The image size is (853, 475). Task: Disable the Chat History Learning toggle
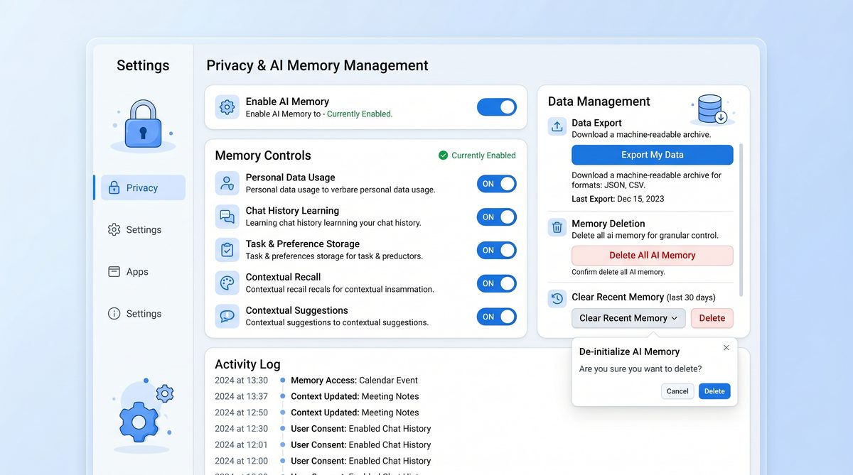[x=497, y=217]
